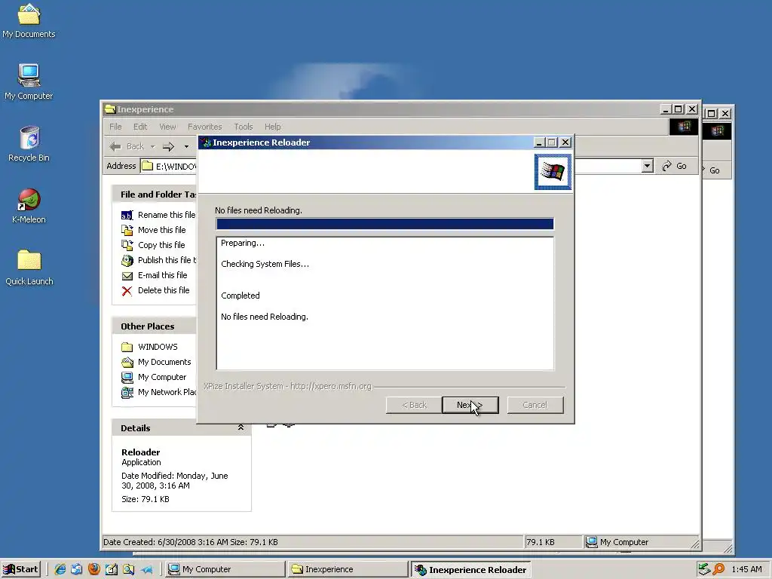Click the Move this file folder icon
Image resolution: width=772 pixels, height=579 pixels.
[x=127, y=230]
